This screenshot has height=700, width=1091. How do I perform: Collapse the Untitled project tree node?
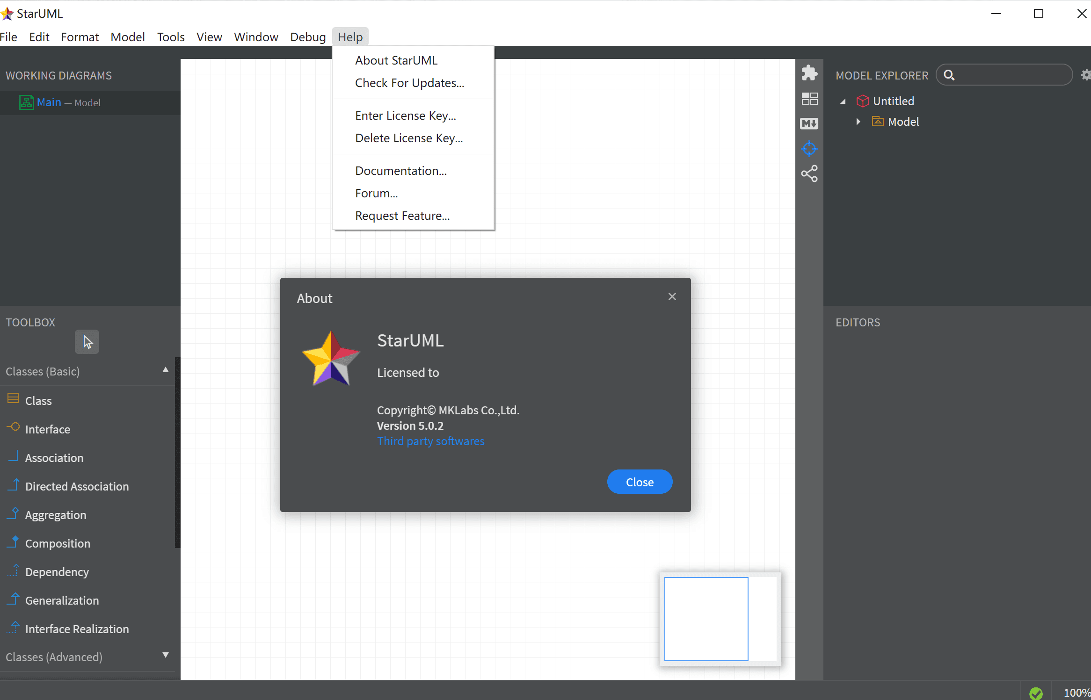(843, 101)
